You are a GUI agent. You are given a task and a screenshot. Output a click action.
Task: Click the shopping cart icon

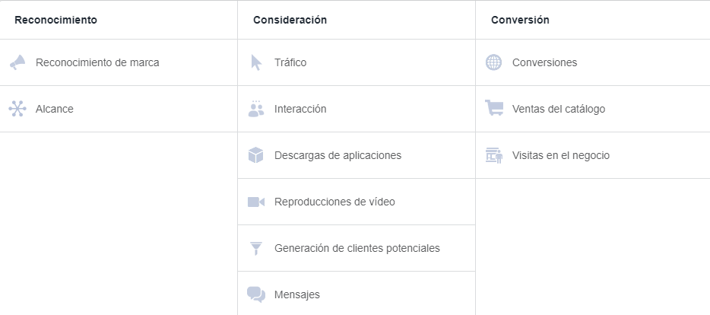point(494,109)
